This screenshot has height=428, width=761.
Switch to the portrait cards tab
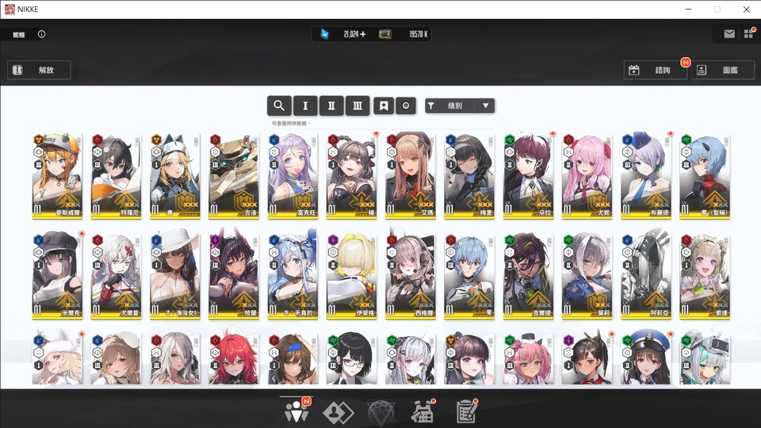(339, 411)
